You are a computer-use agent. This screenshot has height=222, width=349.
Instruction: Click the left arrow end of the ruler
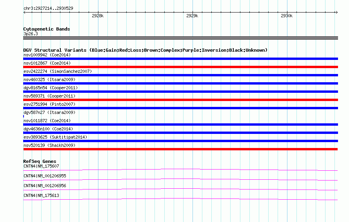coord(24,12)
